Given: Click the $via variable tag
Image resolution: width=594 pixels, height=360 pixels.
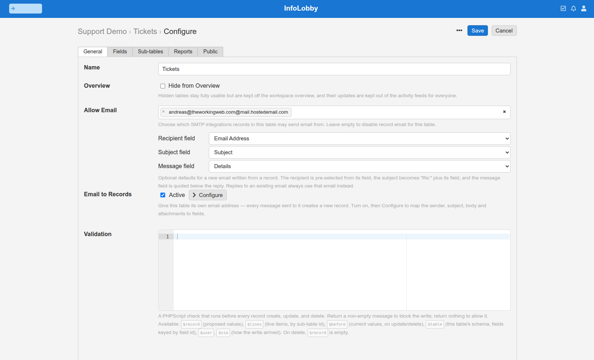Looking at the screenshot, I should tap(223, 333).
